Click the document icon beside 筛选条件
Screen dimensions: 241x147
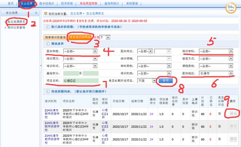48,44
